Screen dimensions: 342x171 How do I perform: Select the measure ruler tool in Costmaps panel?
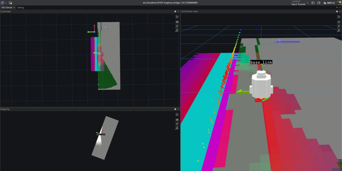click(x=177, y=26)
